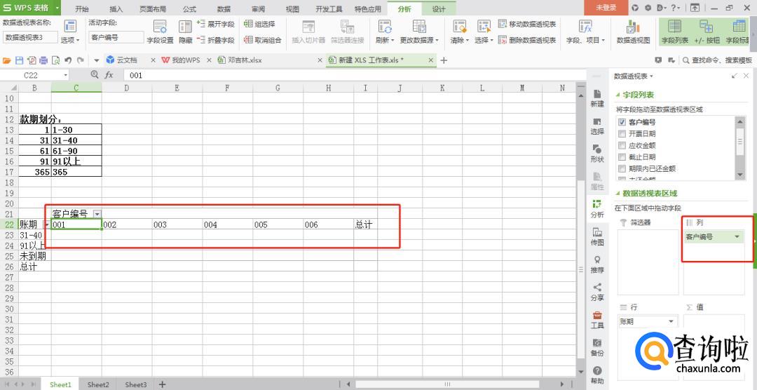Click the 工具 tools icon in the side strip

[597, 319]
